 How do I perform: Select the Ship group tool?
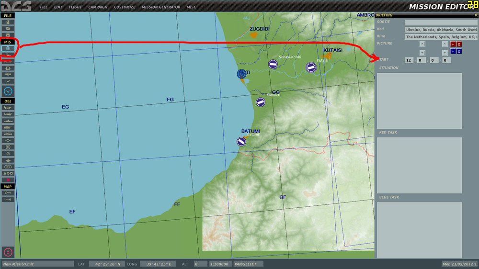[8, 121]
